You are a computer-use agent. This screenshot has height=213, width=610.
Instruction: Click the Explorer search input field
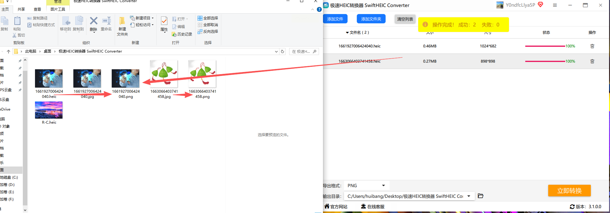(x=304, y=51)
